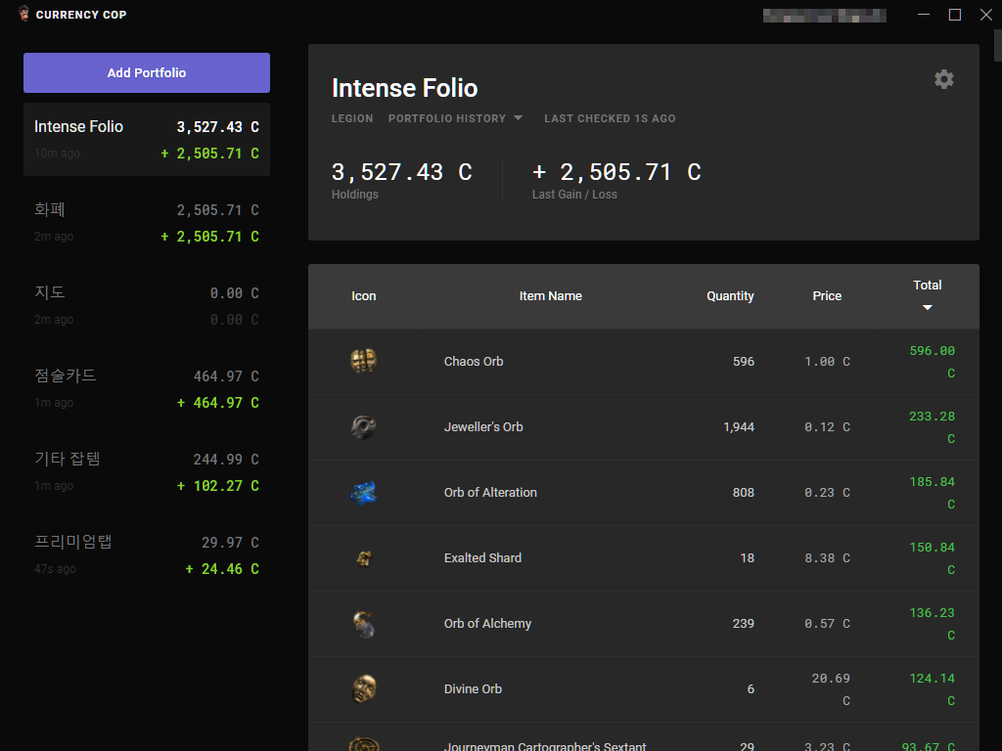Select the 점술카드 portfolio
The width and height of the screenshot is (1002, 751).
(147, 388)
